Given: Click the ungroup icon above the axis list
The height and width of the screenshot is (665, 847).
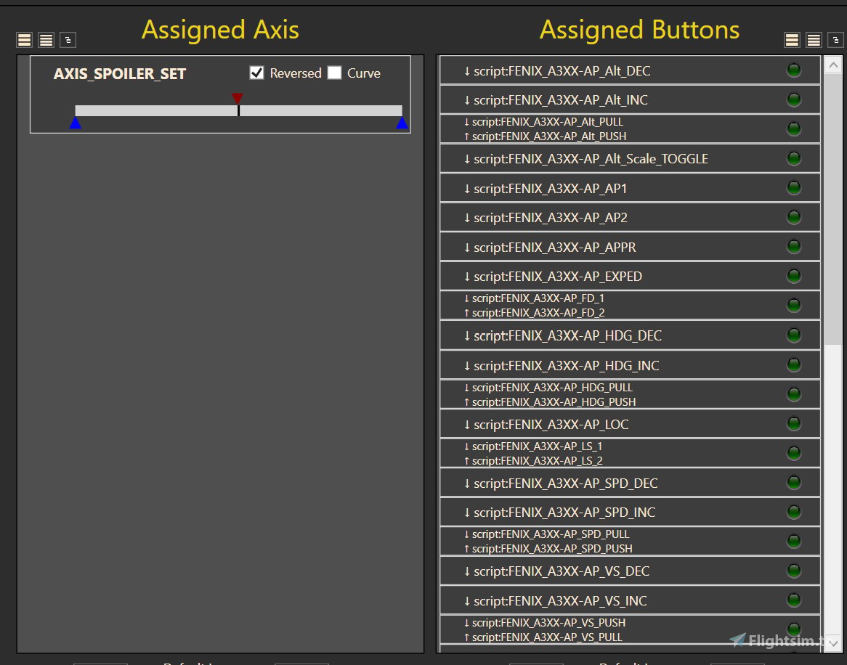Looking at the screenshot, I should point(68,40).
